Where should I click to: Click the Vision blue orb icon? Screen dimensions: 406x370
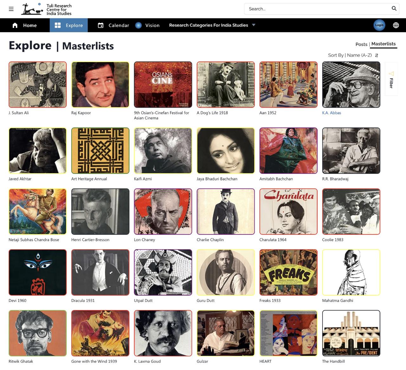click(x=138, y=25)
